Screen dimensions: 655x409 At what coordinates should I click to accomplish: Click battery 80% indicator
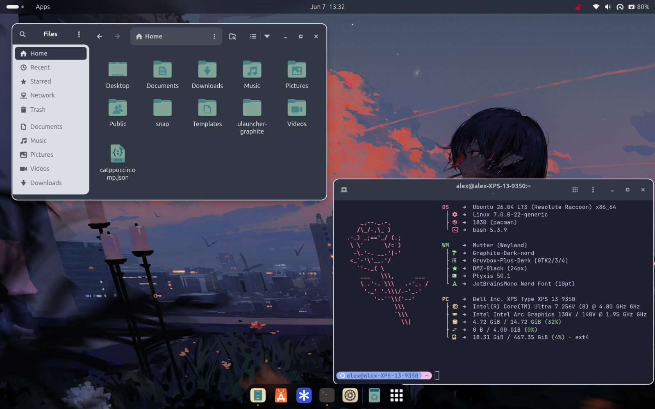coord(639,7)
